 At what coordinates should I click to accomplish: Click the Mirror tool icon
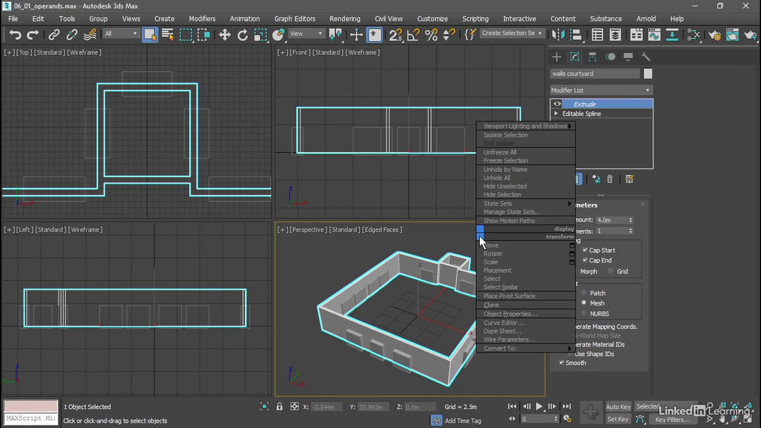(x=557, y=35)
